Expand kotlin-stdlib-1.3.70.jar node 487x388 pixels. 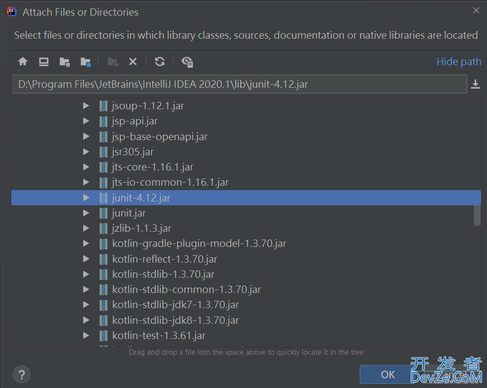[x=86, y=274]
